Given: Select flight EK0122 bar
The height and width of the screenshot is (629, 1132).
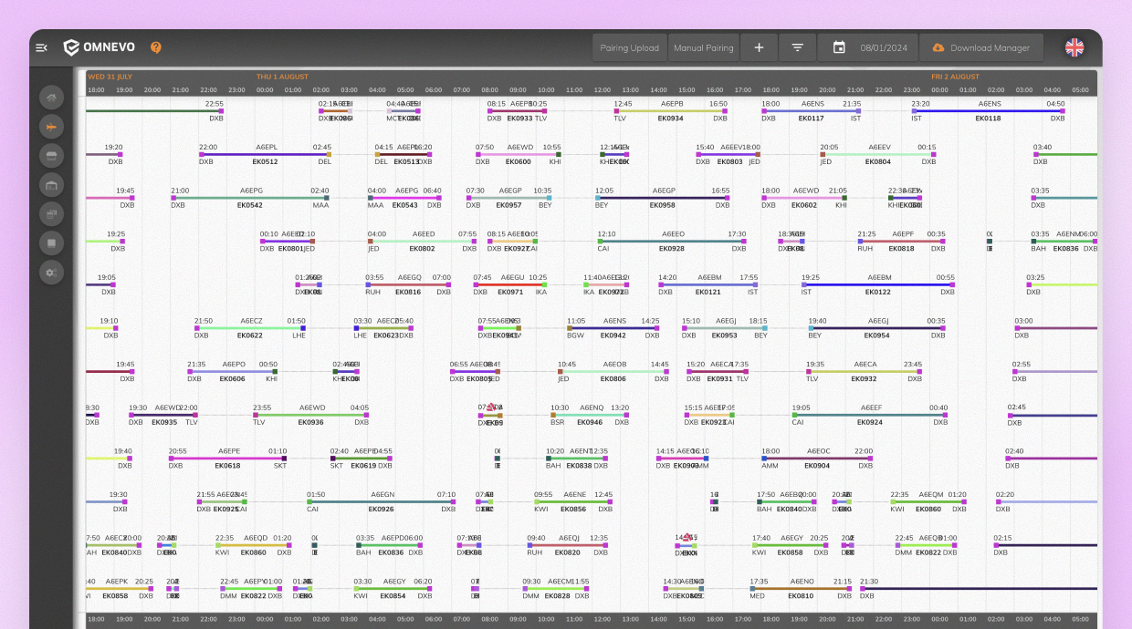Looking at the screenshot, I should tap(878, 284).
